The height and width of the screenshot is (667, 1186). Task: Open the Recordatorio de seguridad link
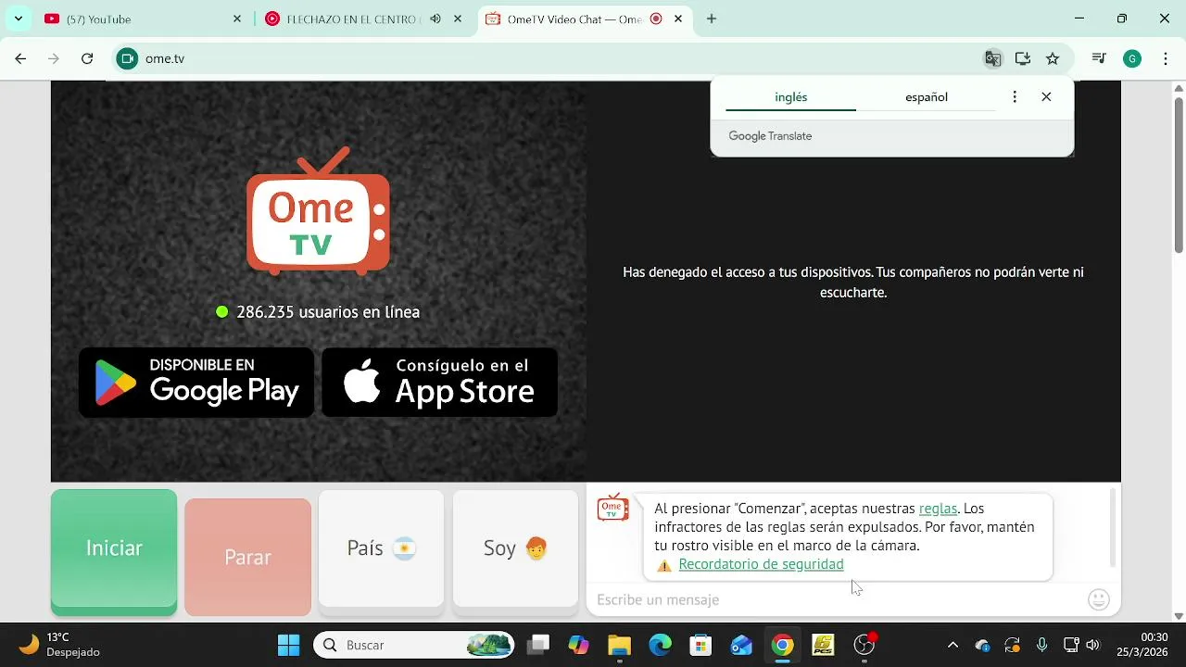point(761,564)
